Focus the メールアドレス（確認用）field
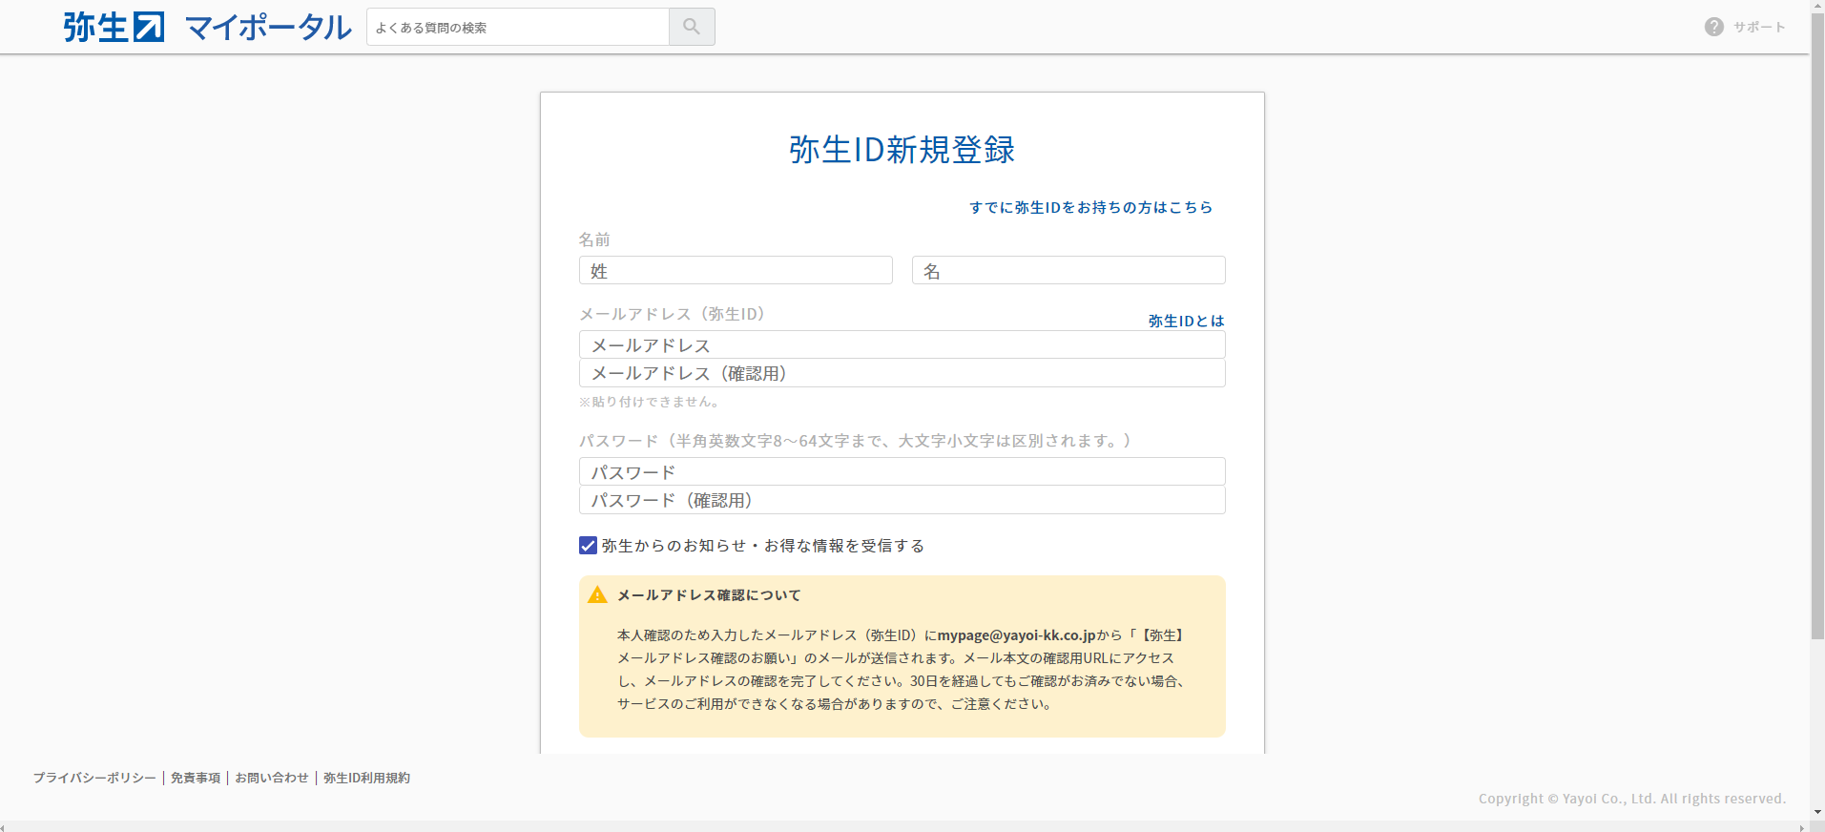Viewport: 1825px width, 832px height. [x=902, y=373]
